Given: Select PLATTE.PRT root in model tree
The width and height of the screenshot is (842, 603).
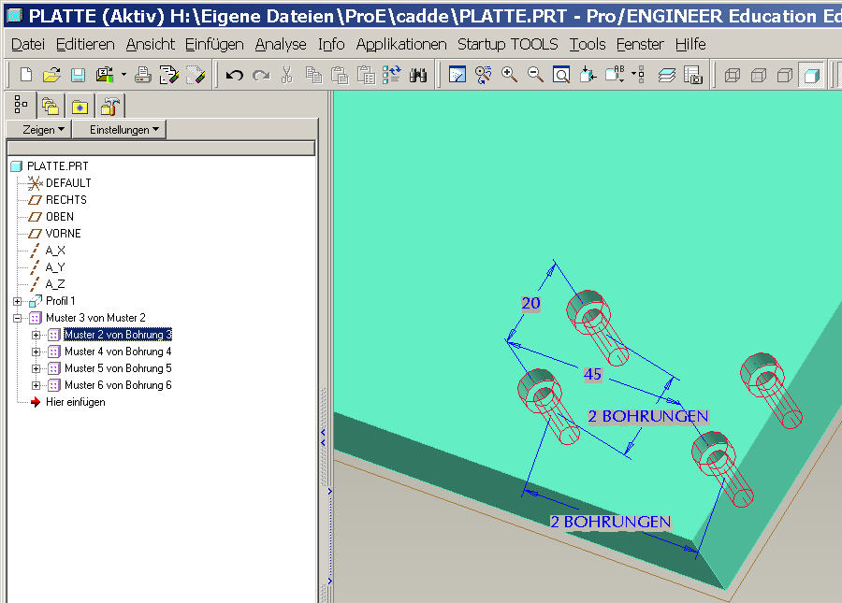Looking at the screenshot, I should [57, 166].
